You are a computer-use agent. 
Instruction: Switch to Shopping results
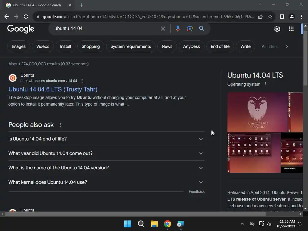click(91, 46)
